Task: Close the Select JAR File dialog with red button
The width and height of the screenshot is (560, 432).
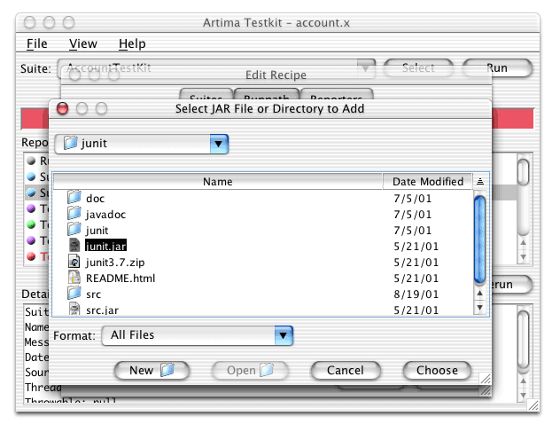Action: 63,108
